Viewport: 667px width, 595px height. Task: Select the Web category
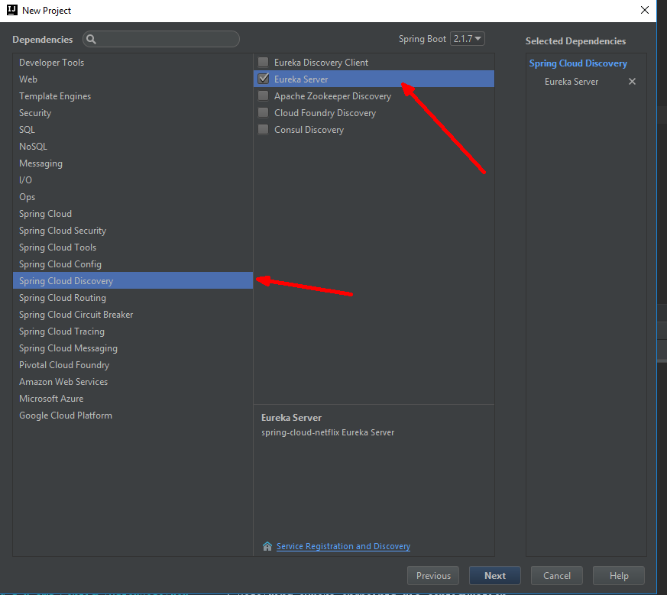tap(28, 79)
